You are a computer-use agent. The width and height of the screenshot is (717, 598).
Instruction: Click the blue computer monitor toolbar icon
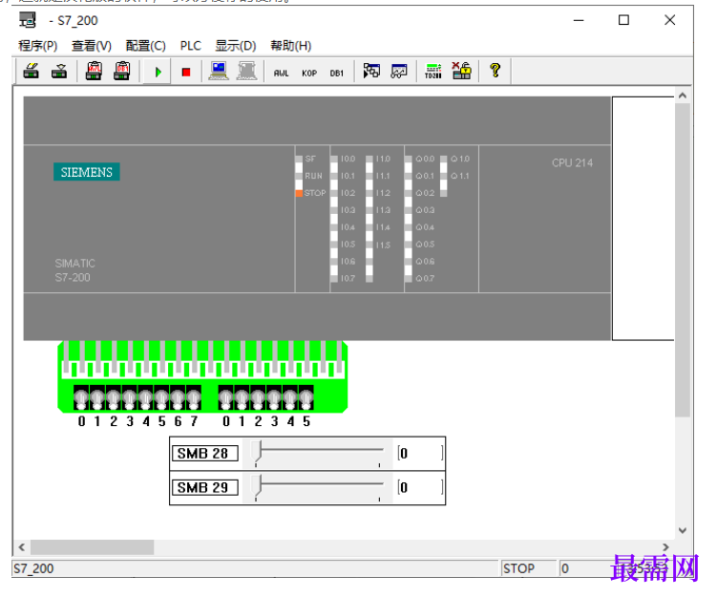[219, 71]
